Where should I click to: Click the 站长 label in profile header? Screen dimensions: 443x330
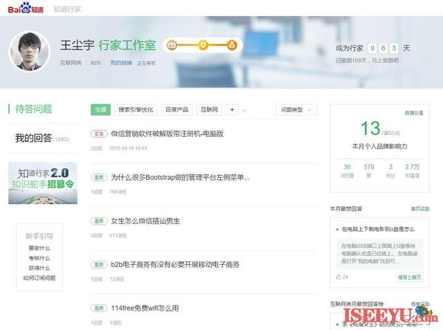coord(96,63)
